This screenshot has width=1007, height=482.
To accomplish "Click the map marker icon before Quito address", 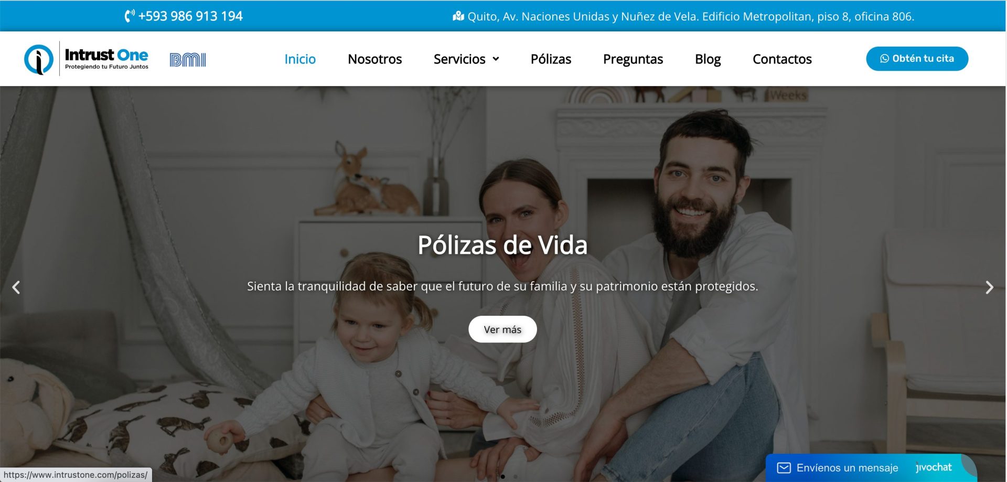I will click(458, 16).
